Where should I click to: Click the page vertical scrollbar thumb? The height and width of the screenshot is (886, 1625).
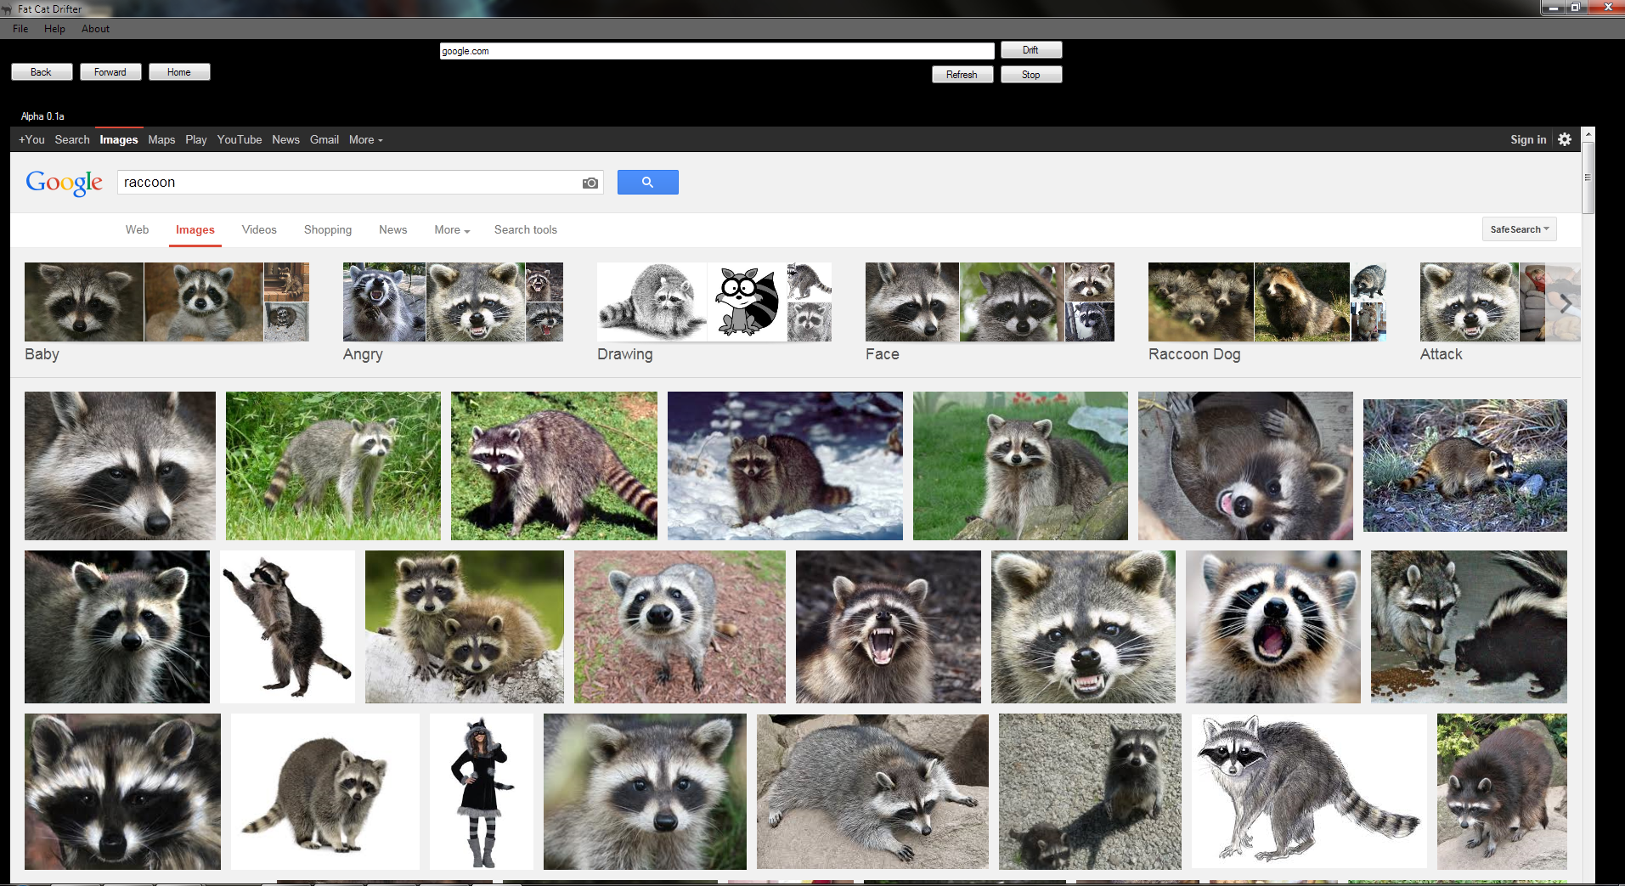coord(1588,178)
